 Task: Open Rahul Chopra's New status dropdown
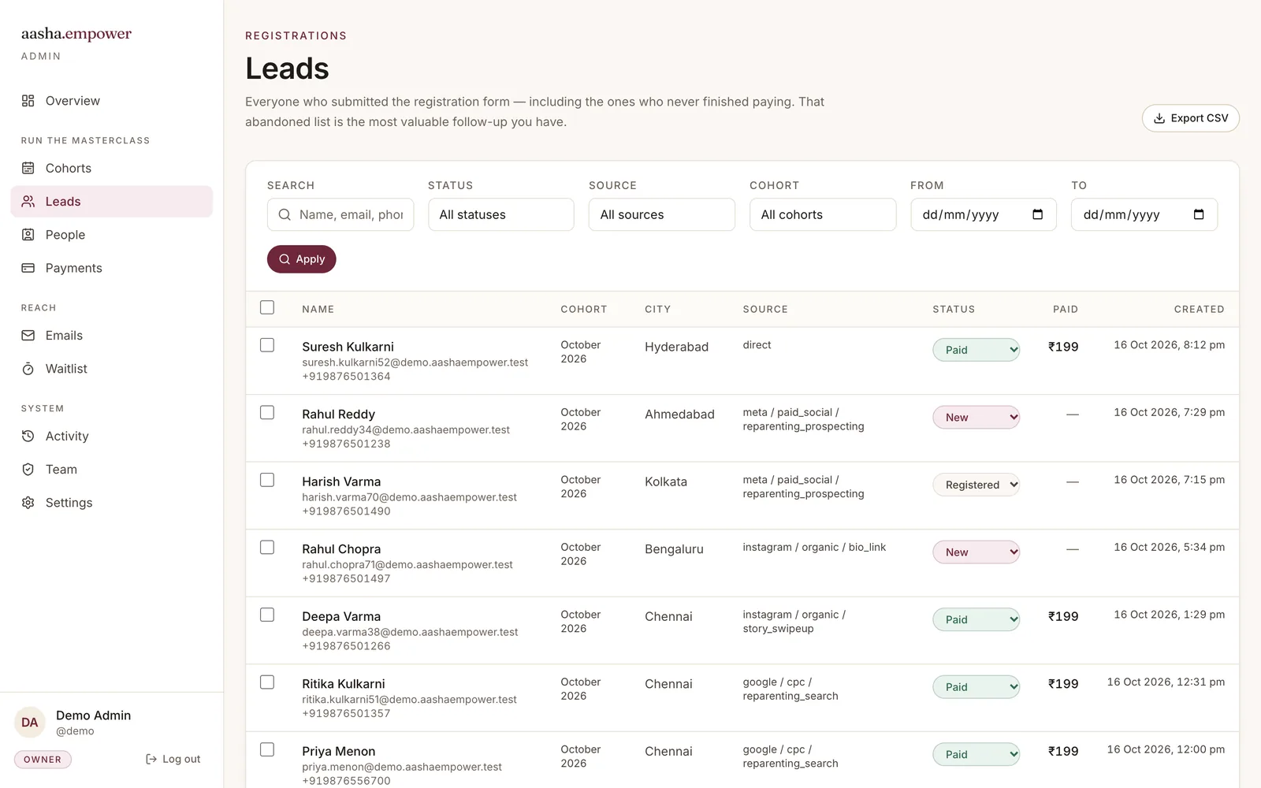coord(976,552)
